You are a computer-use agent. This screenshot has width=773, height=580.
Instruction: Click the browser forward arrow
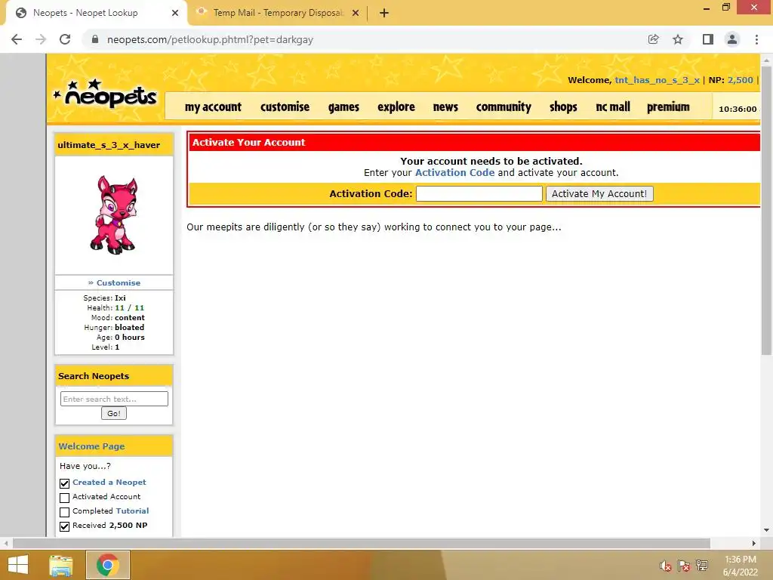coord(41,39)
